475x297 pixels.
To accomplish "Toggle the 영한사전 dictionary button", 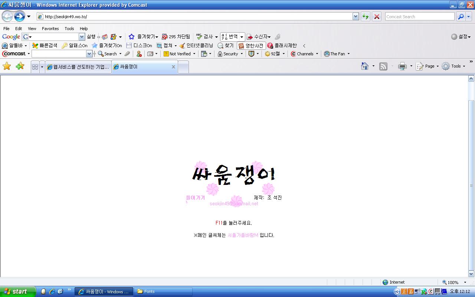I will point(251,46).
